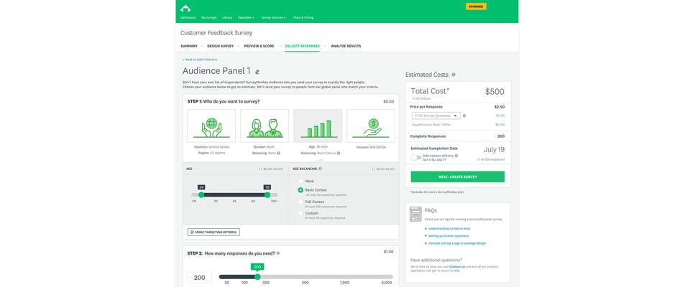
Task: Select the Country globe targeting card
Action: coord(211,126)
